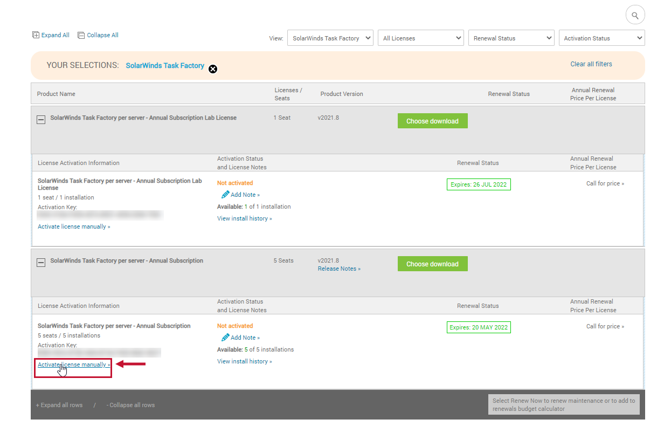Click the Add Note pencil for Annual Subscription

tap(226, 337)
